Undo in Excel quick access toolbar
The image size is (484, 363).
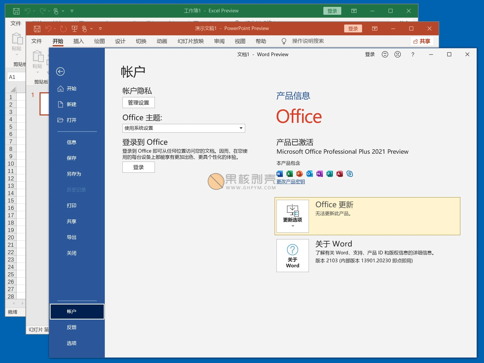click(27, 11)
